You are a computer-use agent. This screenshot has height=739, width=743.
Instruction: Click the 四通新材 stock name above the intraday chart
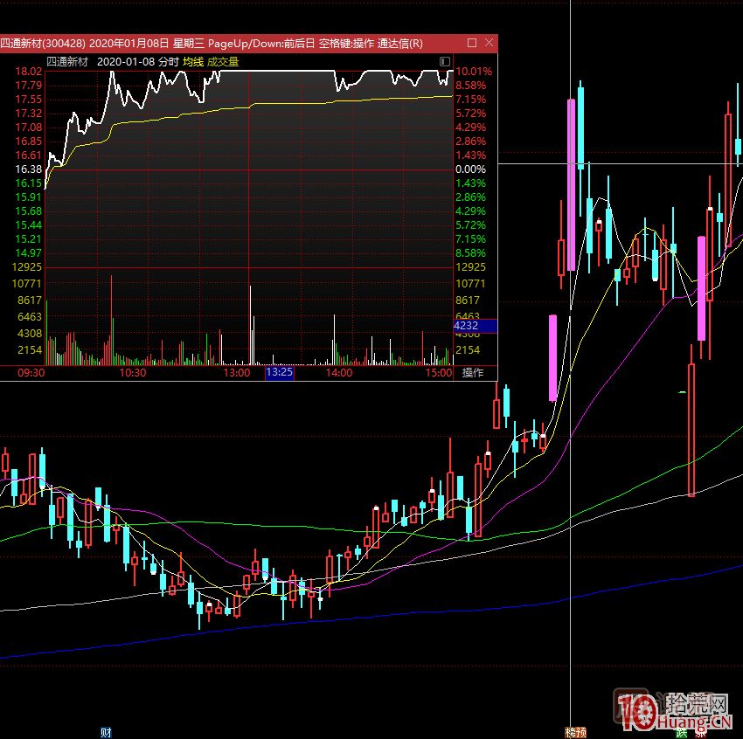point(67,62)
